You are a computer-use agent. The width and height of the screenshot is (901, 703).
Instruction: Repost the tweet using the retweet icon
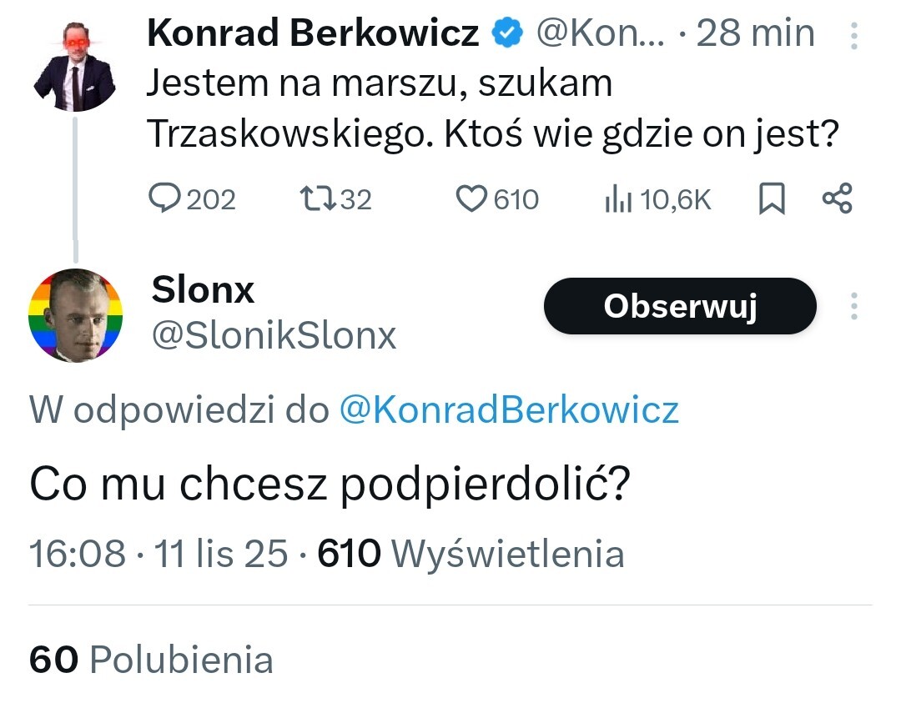pyautogui.click(x=315, y=199)
